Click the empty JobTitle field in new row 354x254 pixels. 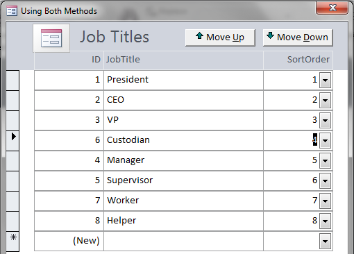[183, 241]
